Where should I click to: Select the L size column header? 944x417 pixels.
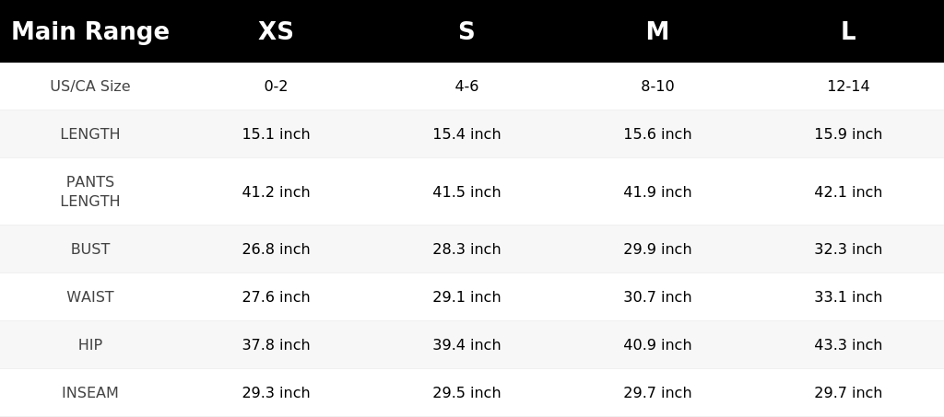[x=848, y=31]
